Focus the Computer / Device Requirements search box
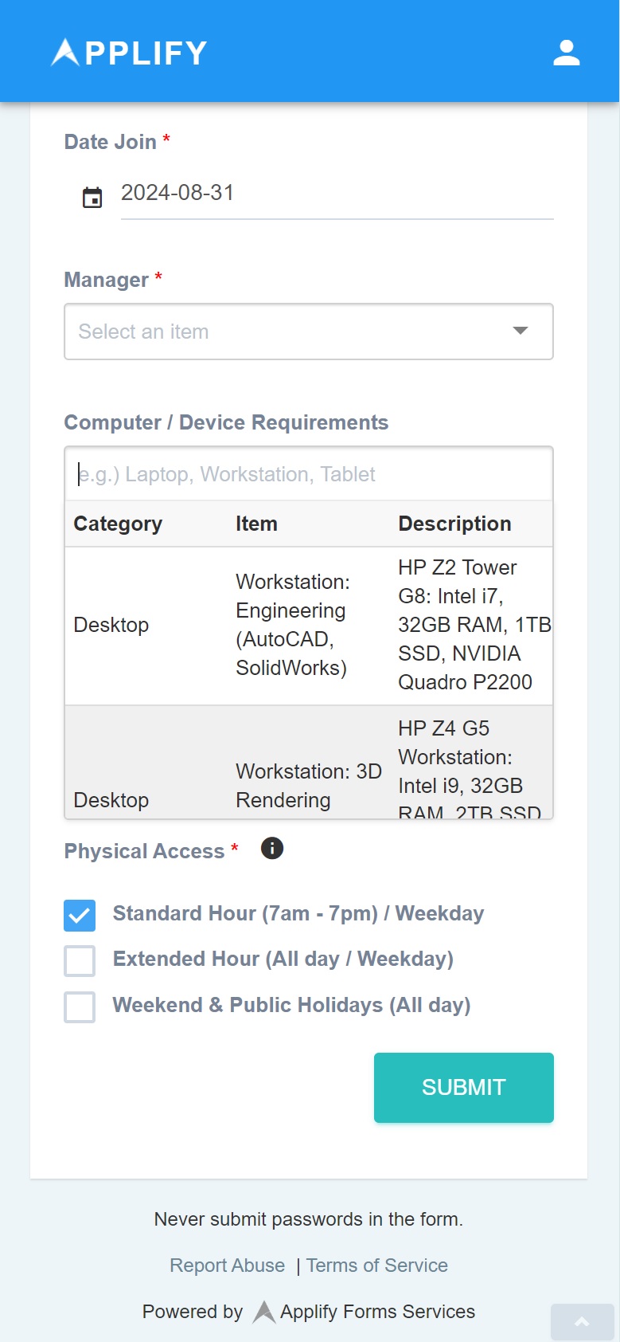The width and height of the screenshot is (620, 1342). 308,474
